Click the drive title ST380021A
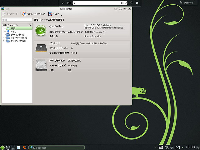The width and height of the screenshot is (200, 150). click(74, 61)
